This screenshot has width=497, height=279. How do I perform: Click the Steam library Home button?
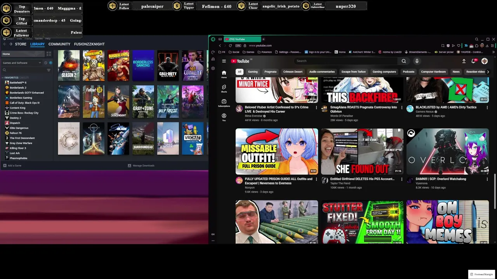[23, 54]
